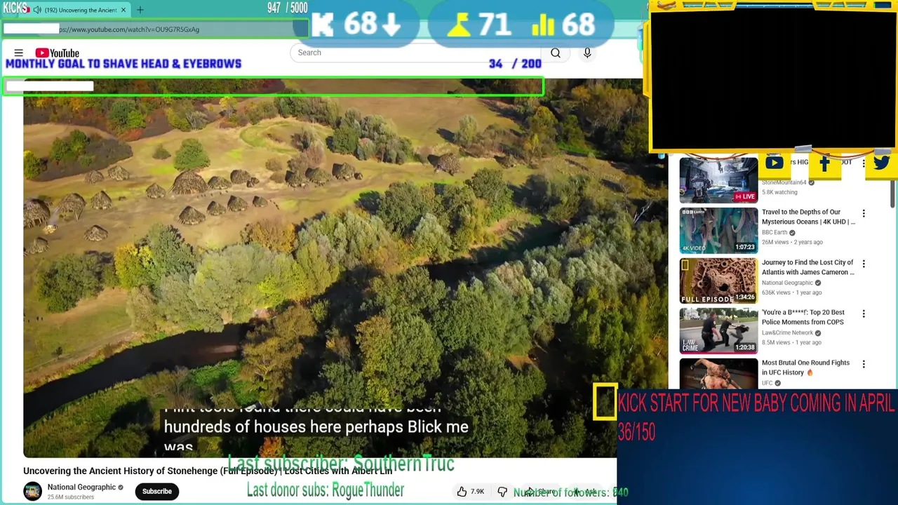The height and width of the screenshot is (505, 898).
Task: Switch to the Uncovering the Ancient tab
Action: [x=80, y=10]
